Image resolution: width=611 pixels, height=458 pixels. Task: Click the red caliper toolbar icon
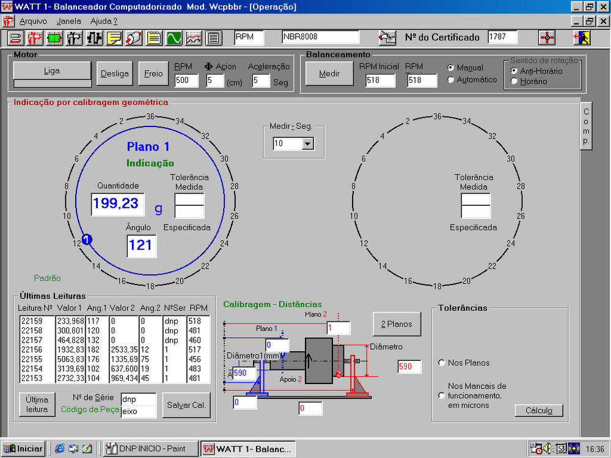click(35, 38)
